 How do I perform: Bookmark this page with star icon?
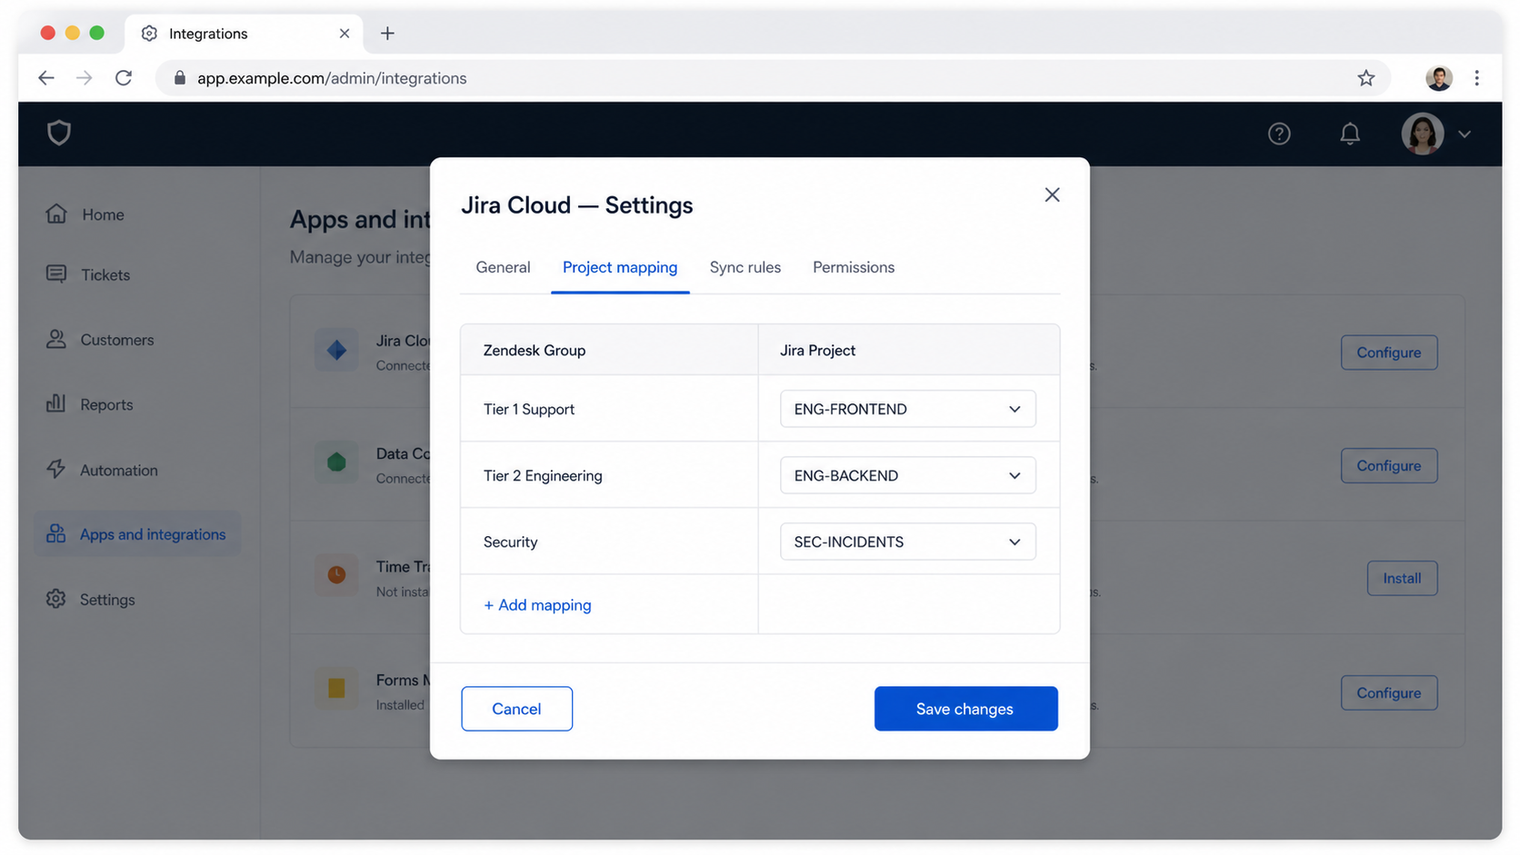(x=1365, y=78)
